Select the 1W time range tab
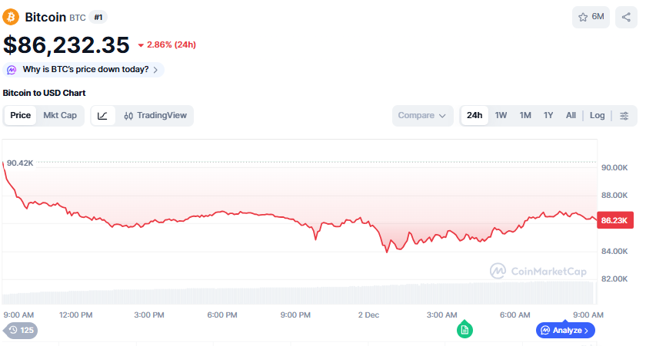Image resolution: width=646 pixels, height=346 pixels. click(x=501, y=116)
